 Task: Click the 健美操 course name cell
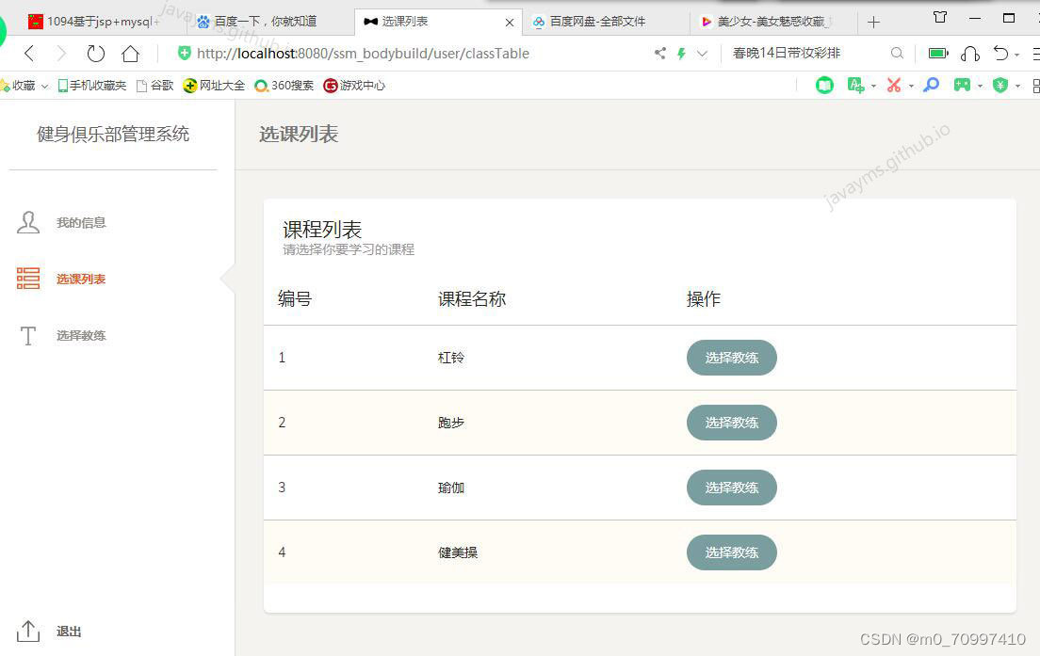pyautogui.click(x=458, y=552)
